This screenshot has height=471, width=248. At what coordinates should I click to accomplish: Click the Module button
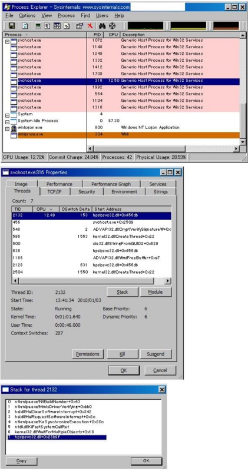[156, 292]
